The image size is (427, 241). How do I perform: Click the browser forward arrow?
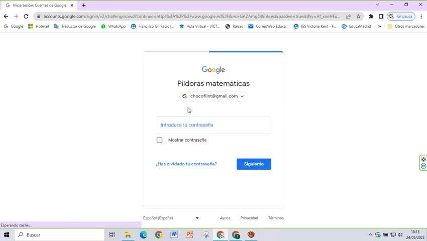pos(16,17)
